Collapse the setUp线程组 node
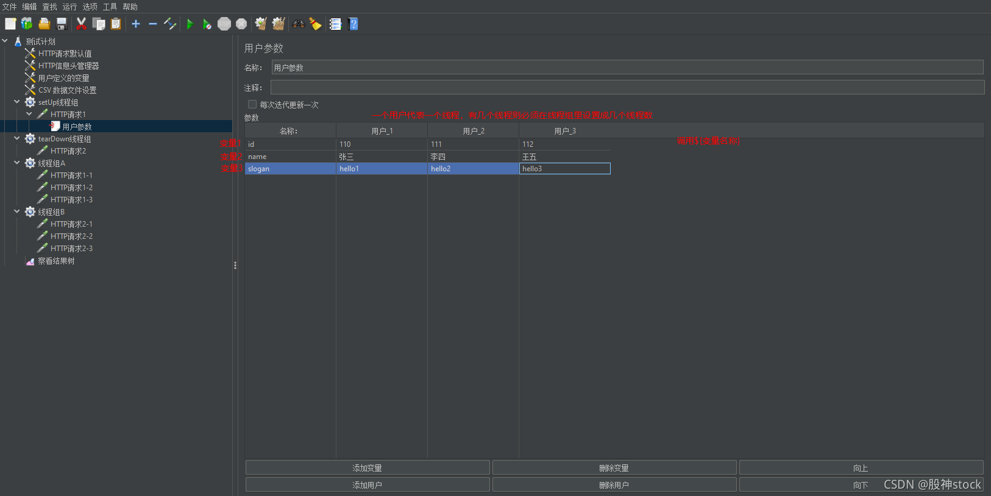Screen dimensions: 991x496 [17, 102]
